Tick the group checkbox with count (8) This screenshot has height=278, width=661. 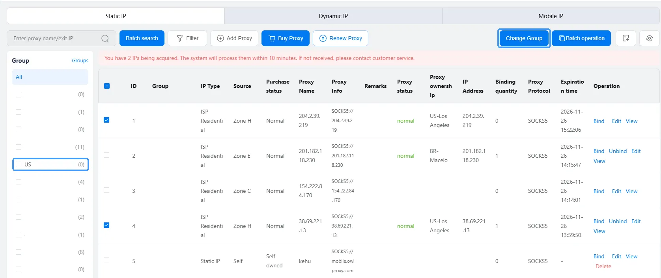pos(19,252)
